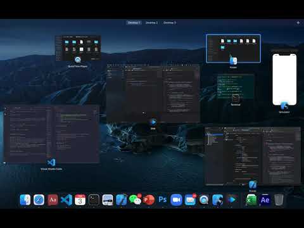Click the Visual Studio Code Dock icon
The width and height of the screenshot is (304, 228).
[66, 199]
